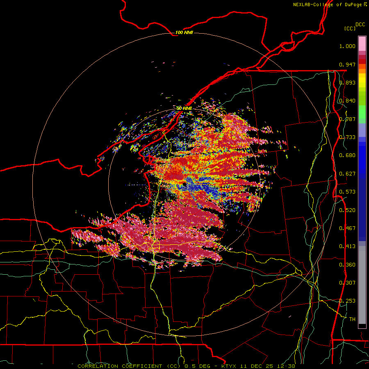Click the KTYX radar site identifier
The image size is (369, 369).
[230, 366]
